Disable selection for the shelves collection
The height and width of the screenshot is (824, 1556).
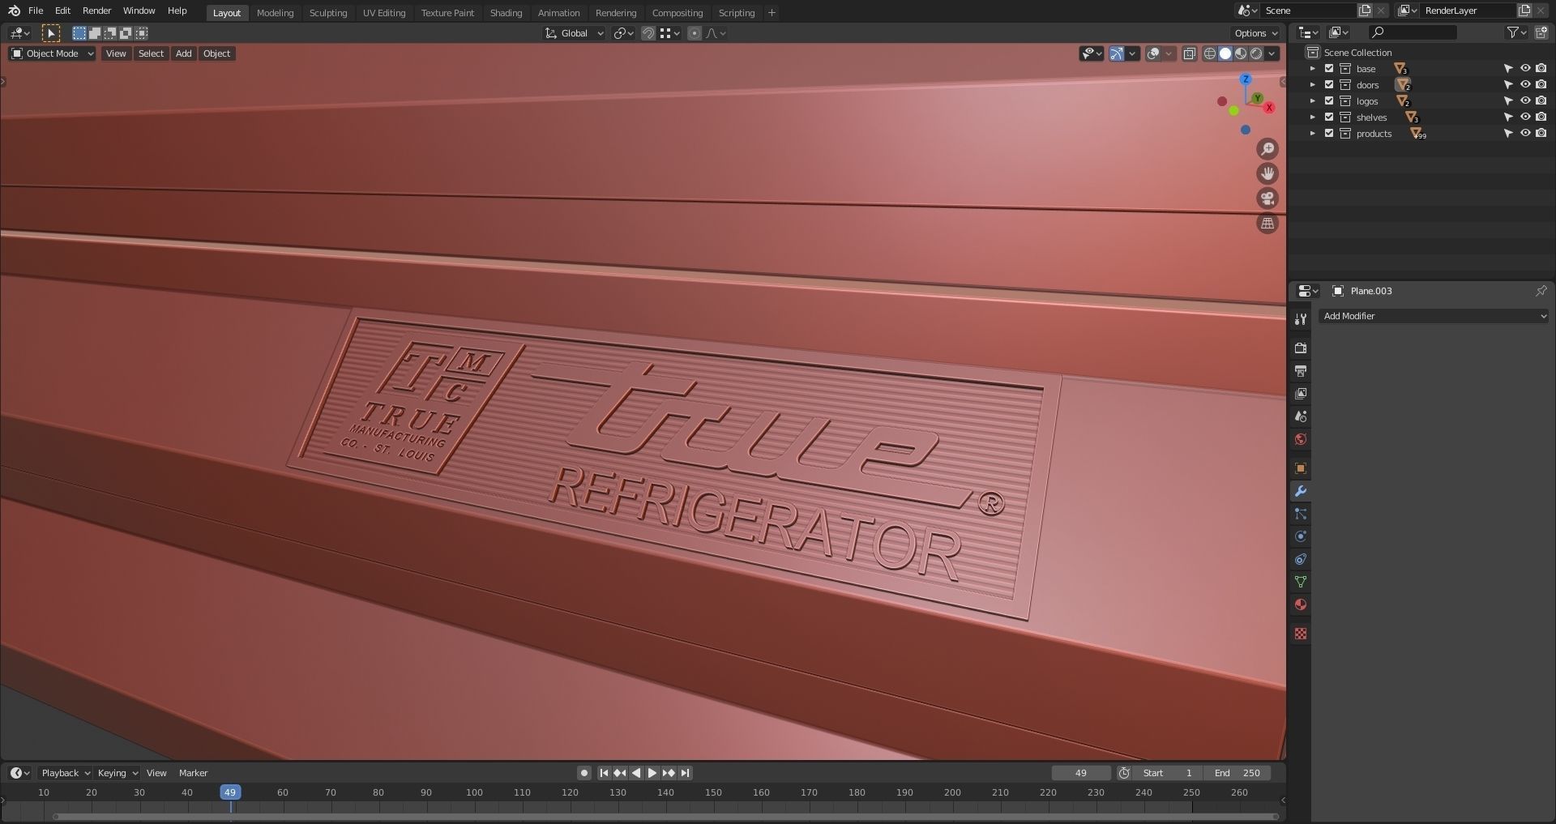tap(1508, 117)
